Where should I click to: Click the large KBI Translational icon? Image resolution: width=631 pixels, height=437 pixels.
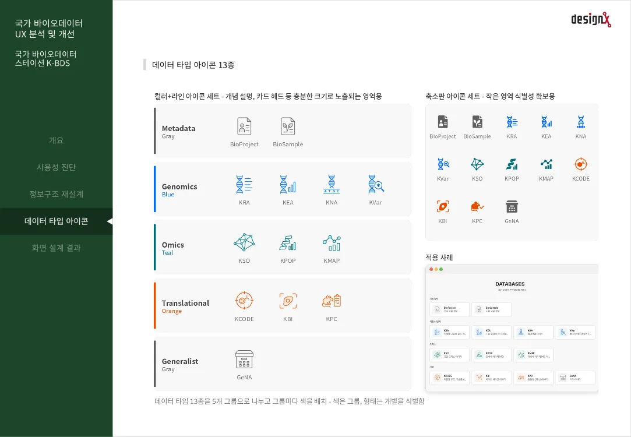tap(288, 301)
